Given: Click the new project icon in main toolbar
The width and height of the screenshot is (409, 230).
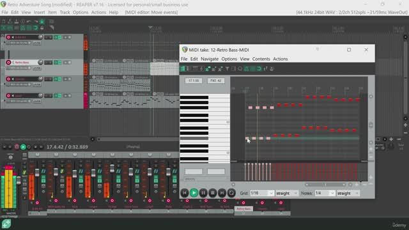Looking at the screenshot, I should tap(3, 22).
